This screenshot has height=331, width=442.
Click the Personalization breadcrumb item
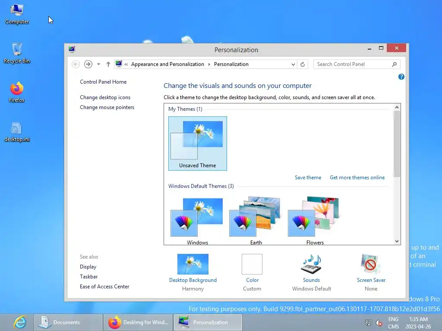coord(231,64)
